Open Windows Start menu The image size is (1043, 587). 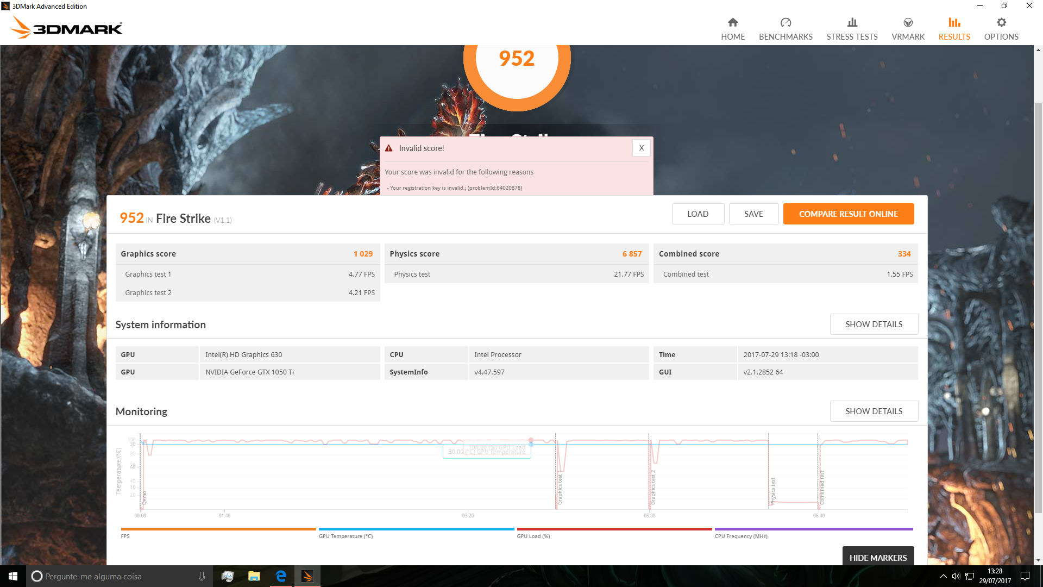[x=13, y=576]
